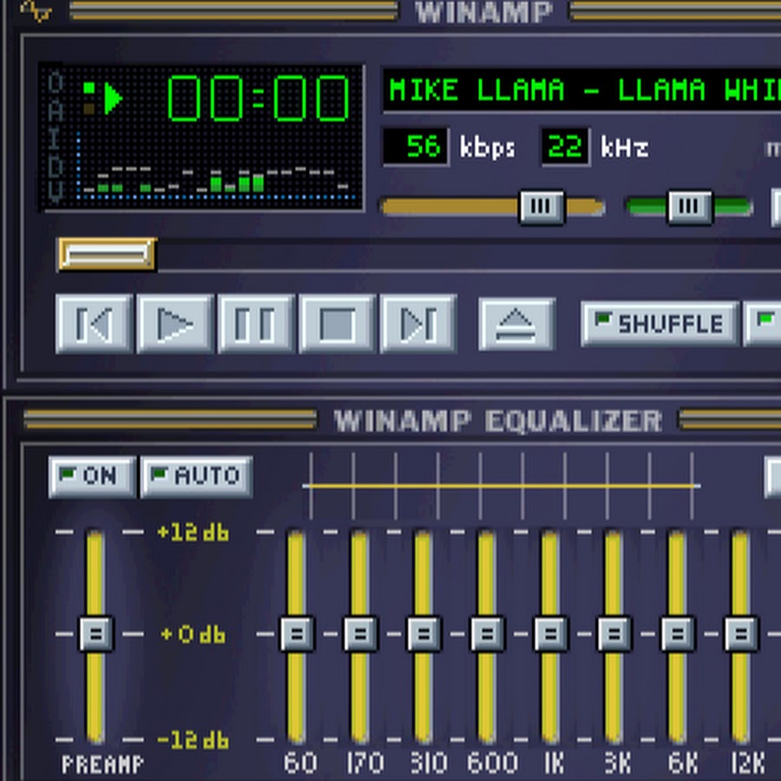Click the volume slider handle
The height and width of the screenshot is (781, 781).
pos(541,207)
